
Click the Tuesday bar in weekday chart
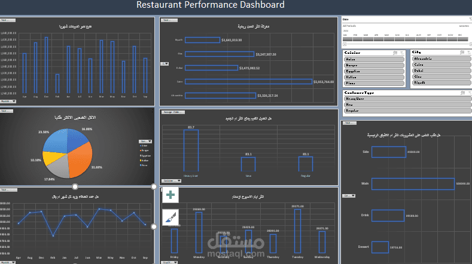click(x=297, y=231)
